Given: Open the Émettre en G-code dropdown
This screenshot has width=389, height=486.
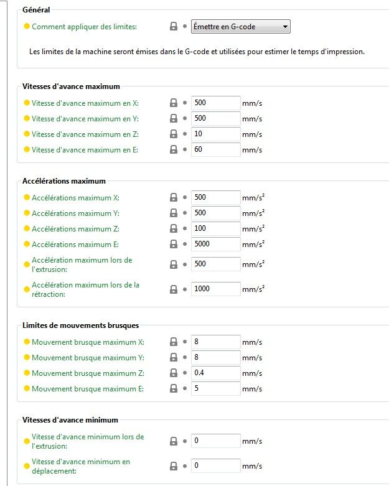Looking at the screenshot, I should 240,27.
